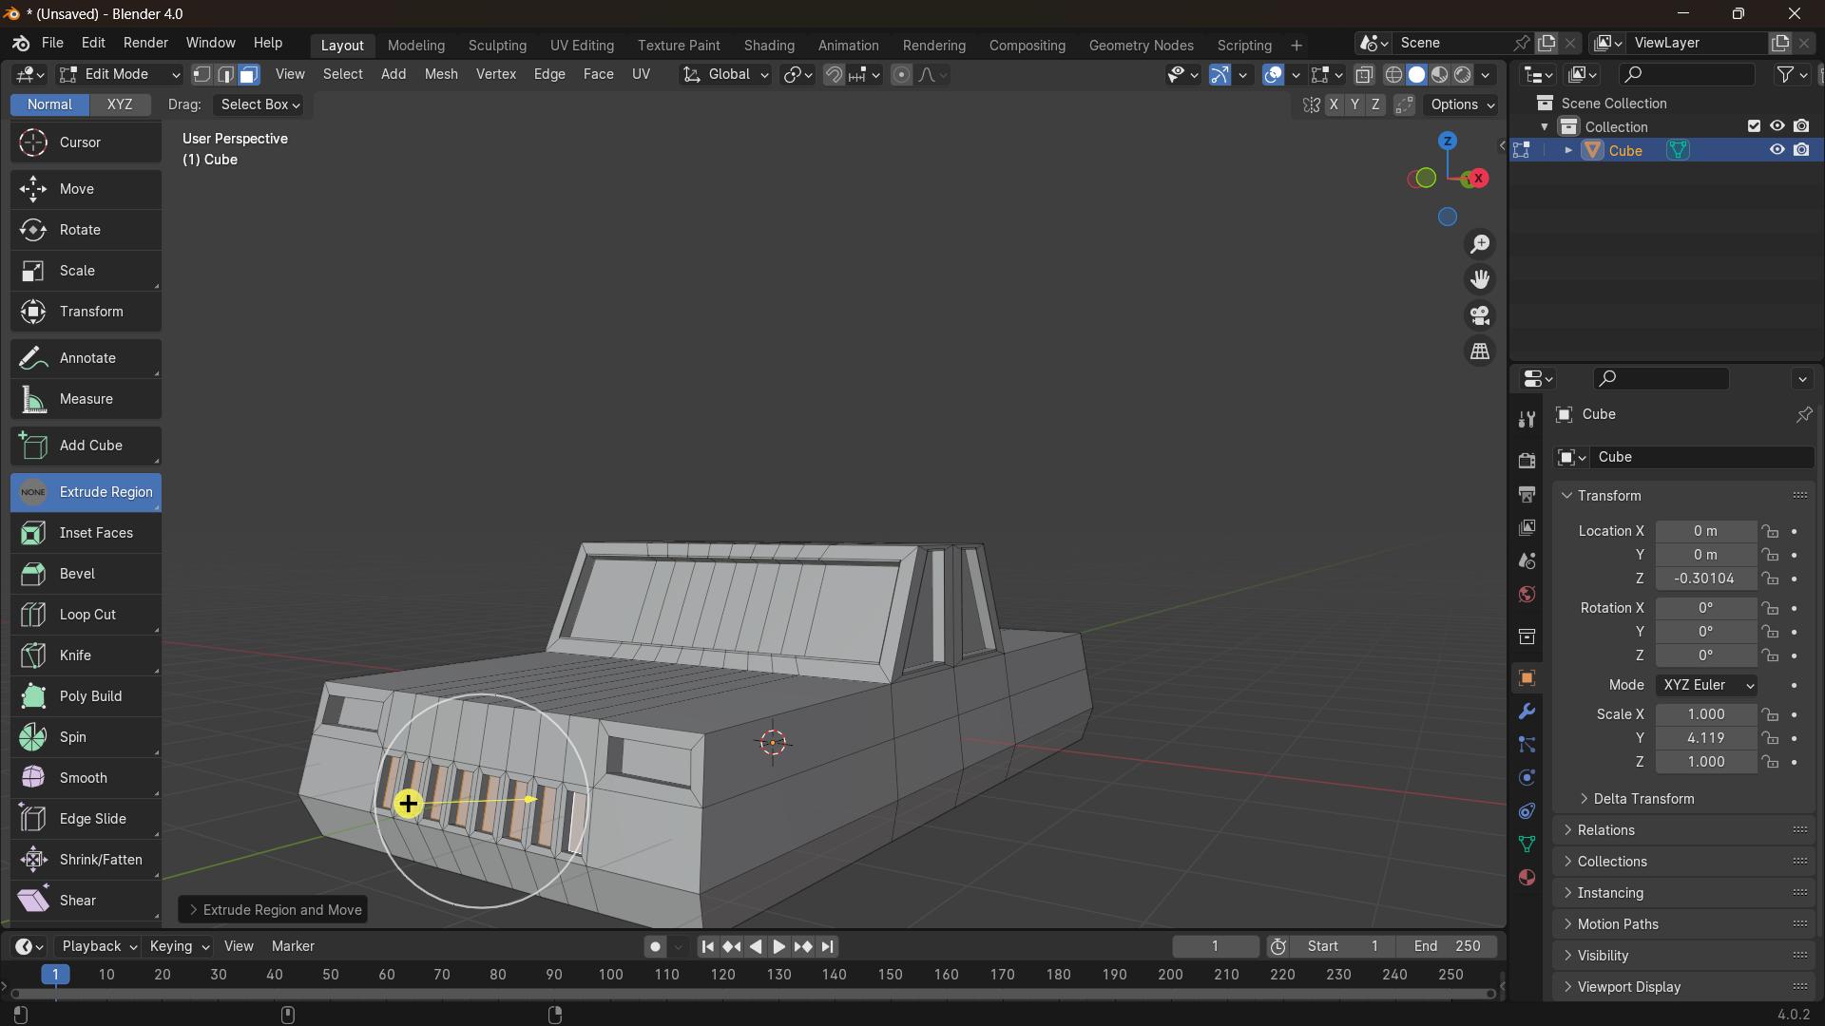Toggle camera view icon in viewport
The height and width of the screenshot is (1026, 1825).
1480,315
